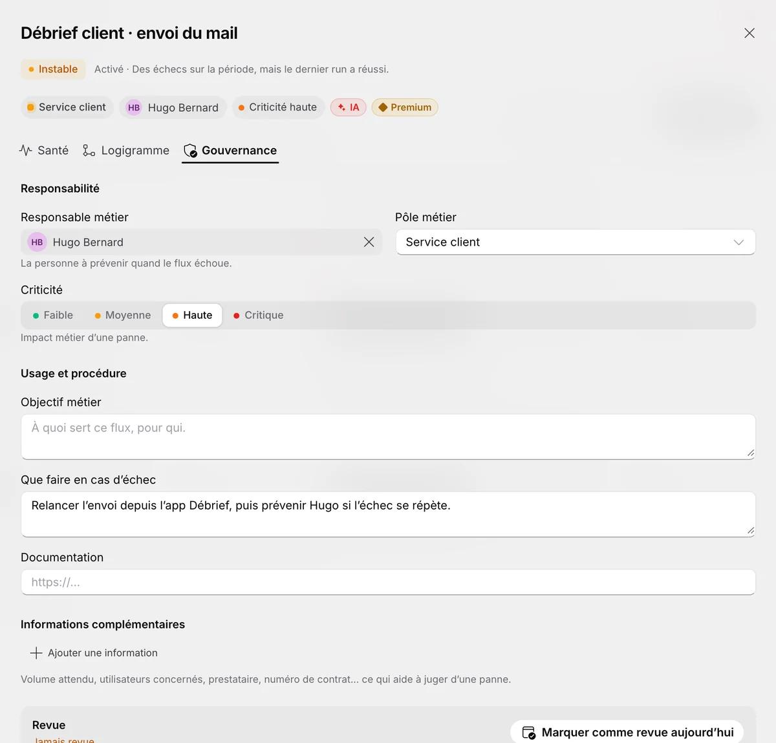Click the sparkle IA badge
This screenshot has height=743, width=776.
(x=349, y=107)
